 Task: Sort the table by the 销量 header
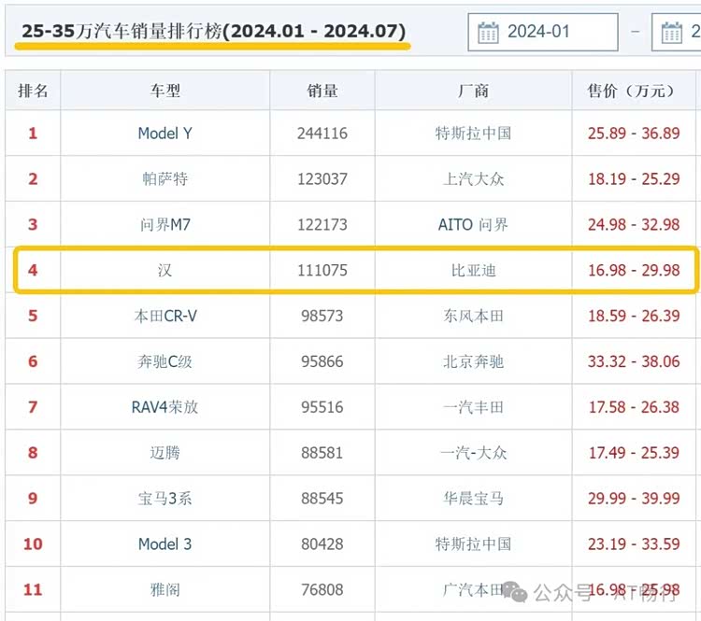click(322, 91)
